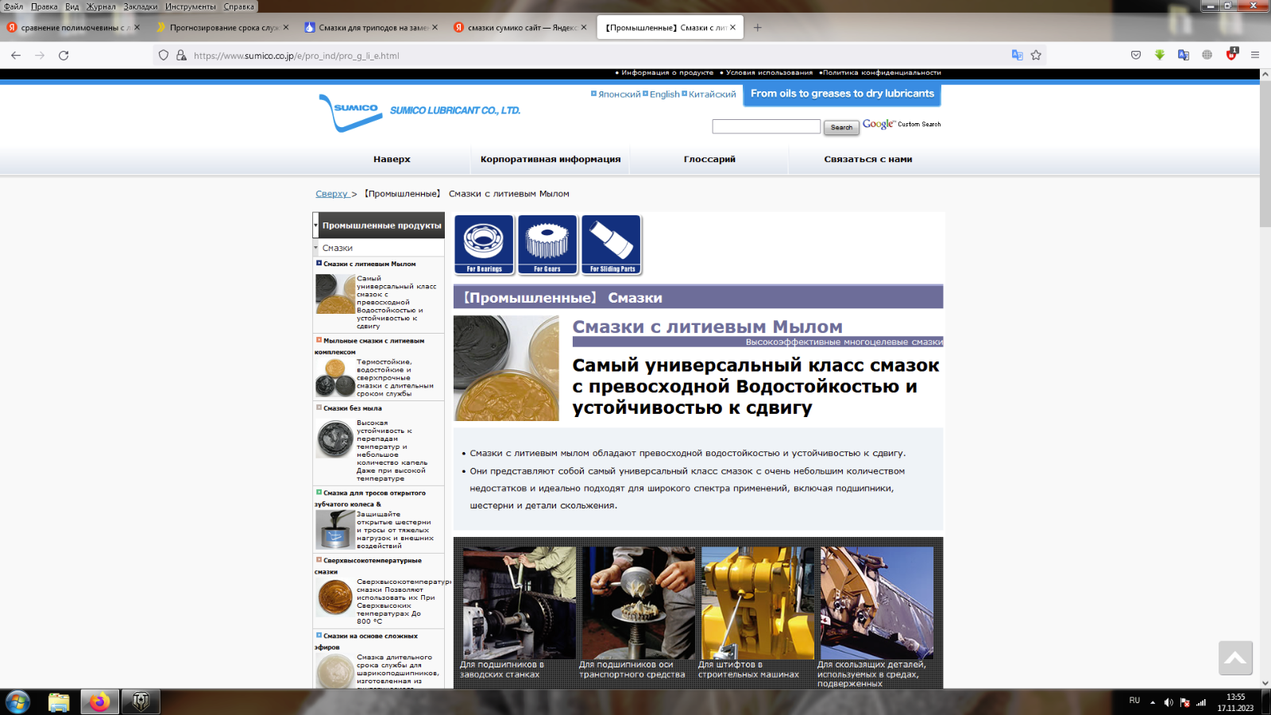Click the Firefox taskbar icon
This screenshot has height=715, width=1271.
(x=99, y=702)
